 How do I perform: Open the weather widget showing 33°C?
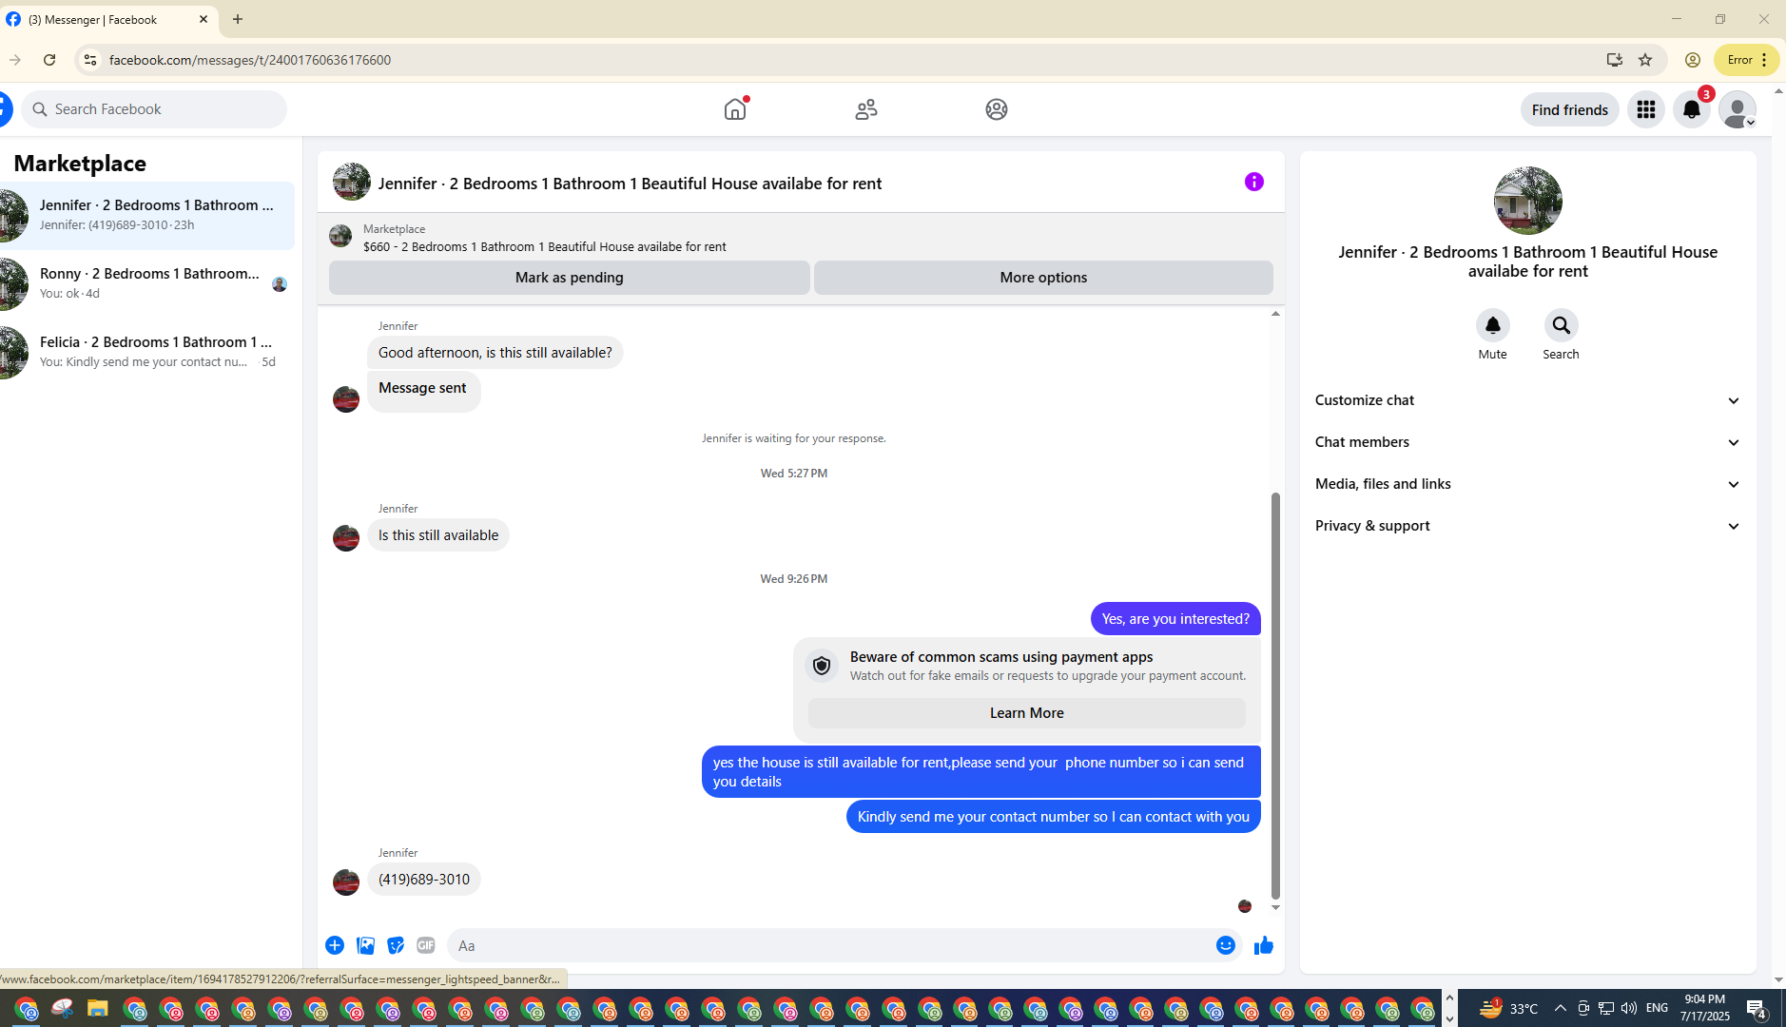point(1509,1008)
